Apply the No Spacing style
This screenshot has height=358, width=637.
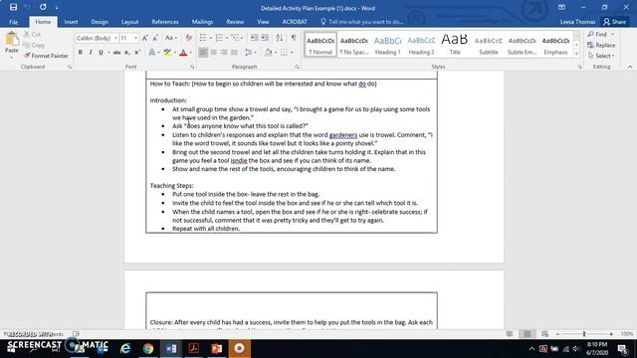(354, 45)
